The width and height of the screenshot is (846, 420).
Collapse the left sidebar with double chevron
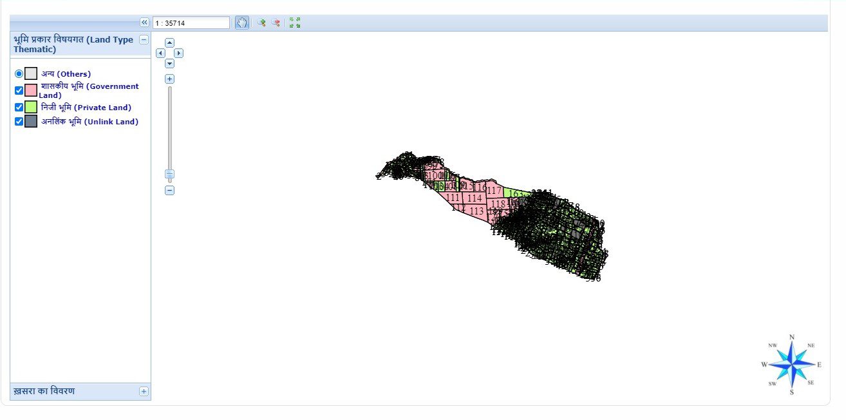coord(144,23)
